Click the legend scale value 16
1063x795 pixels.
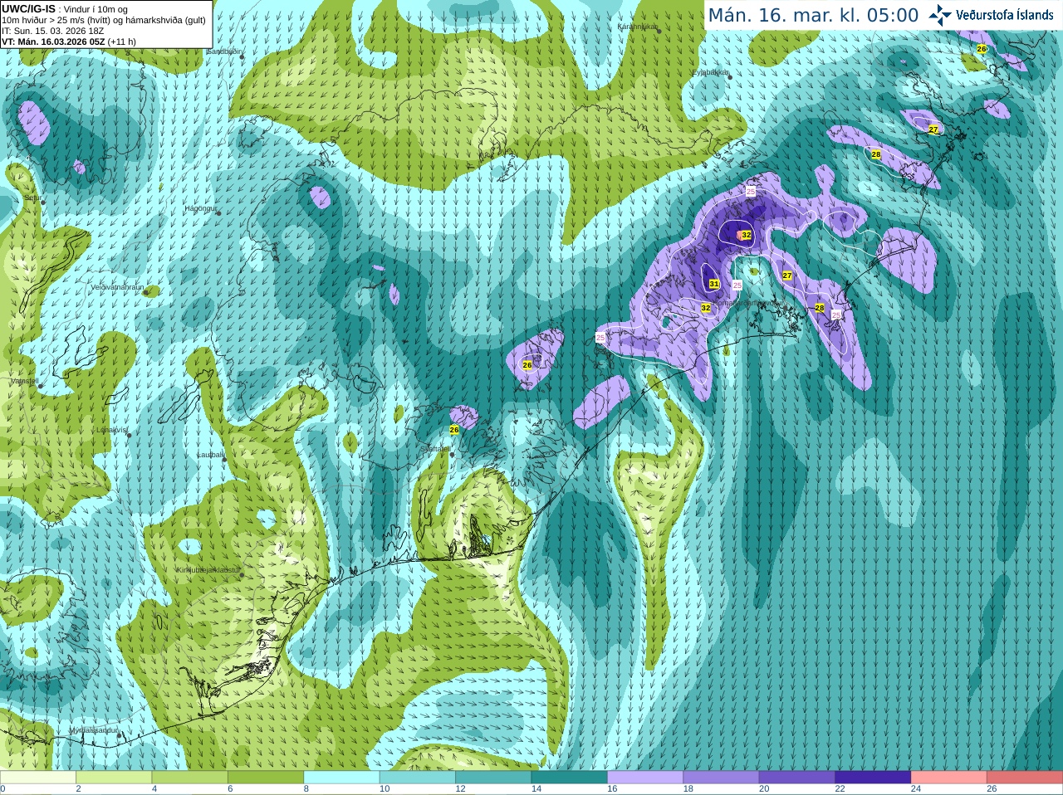(x=611, y=789)
